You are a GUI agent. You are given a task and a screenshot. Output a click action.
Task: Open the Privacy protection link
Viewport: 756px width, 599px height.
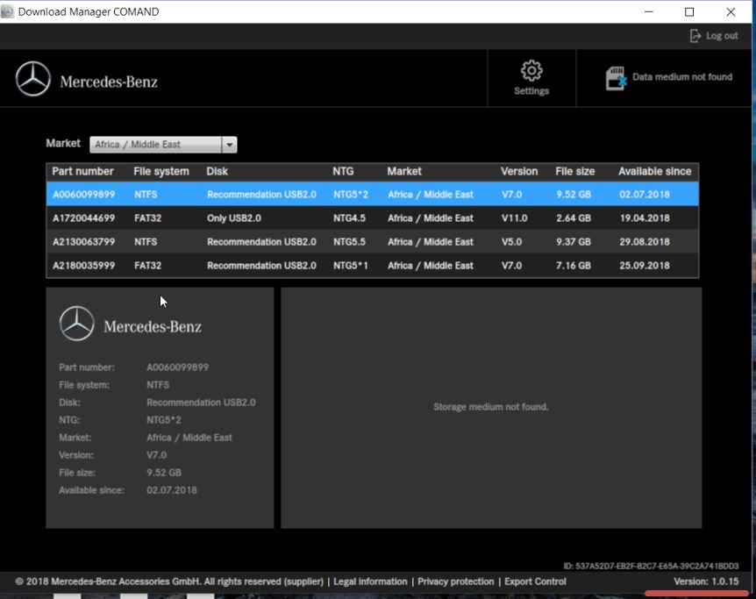[x=456, y=581]
